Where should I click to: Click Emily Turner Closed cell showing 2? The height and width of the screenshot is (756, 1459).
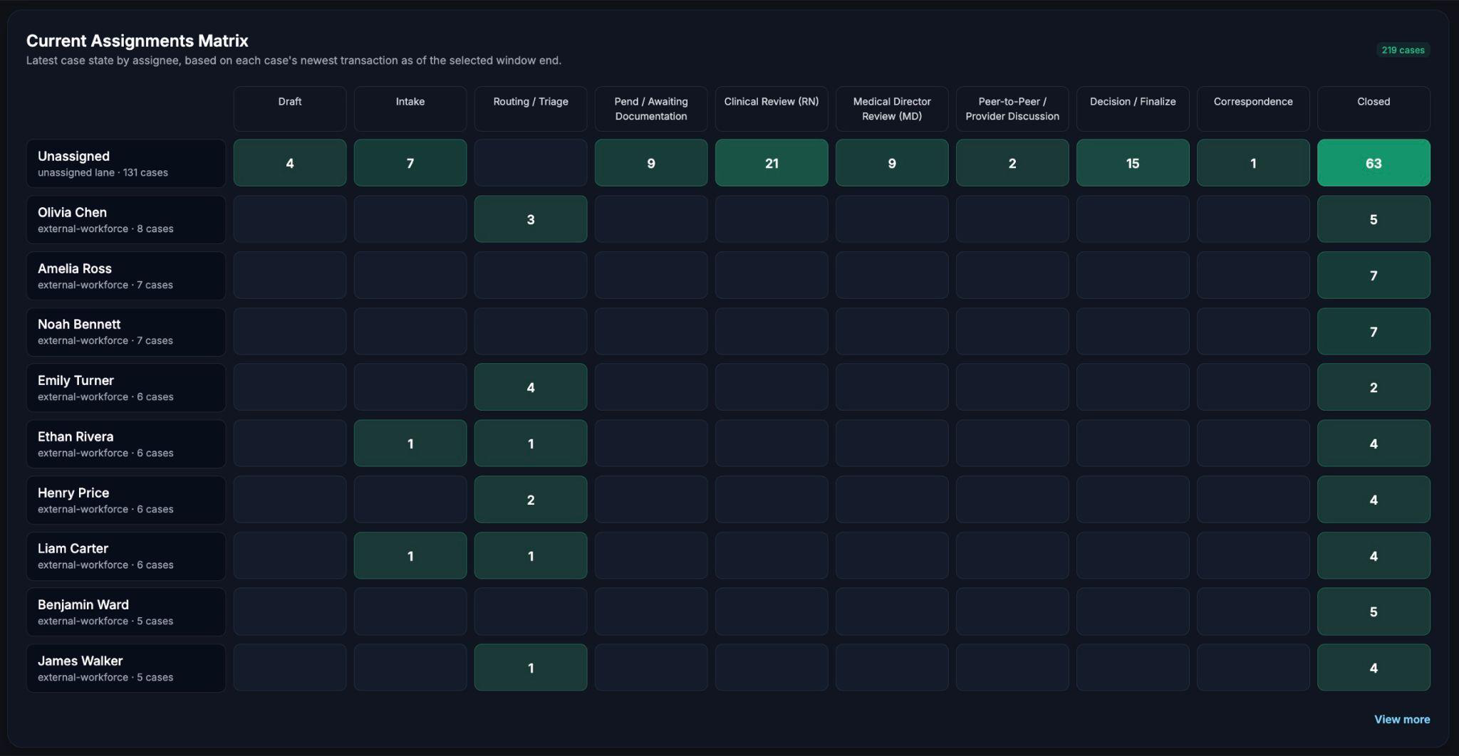[x=1374, y=387]
